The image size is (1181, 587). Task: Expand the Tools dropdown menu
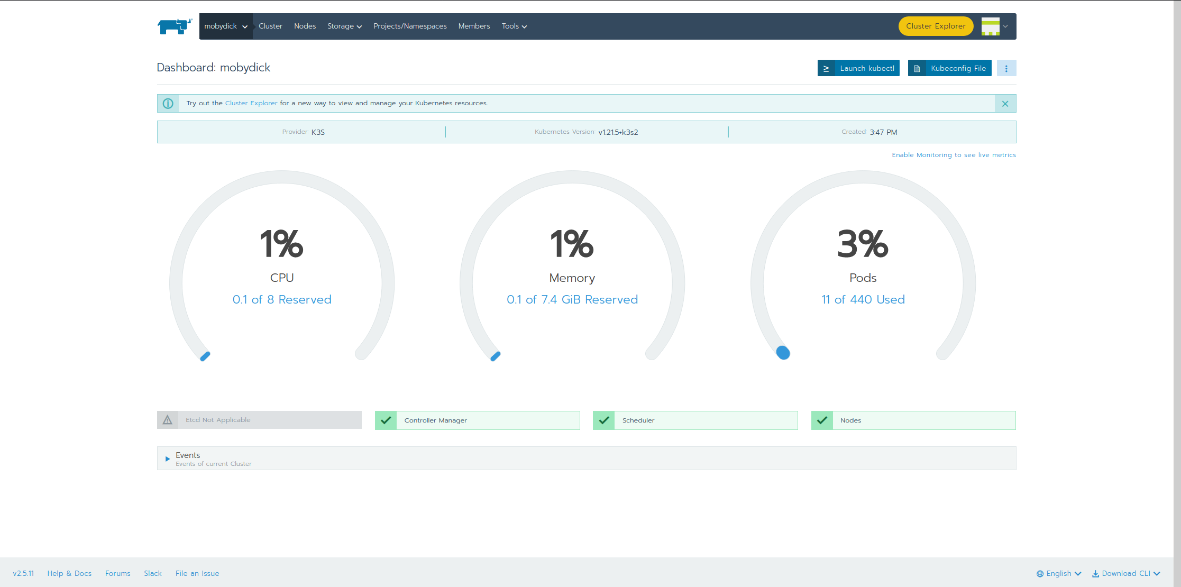point(514,26)
